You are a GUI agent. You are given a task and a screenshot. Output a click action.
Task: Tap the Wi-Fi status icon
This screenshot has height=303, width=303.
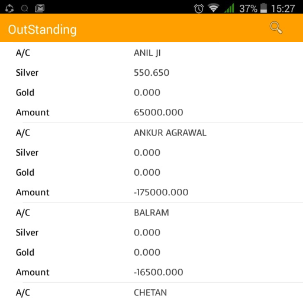click(x=214, y=8)
